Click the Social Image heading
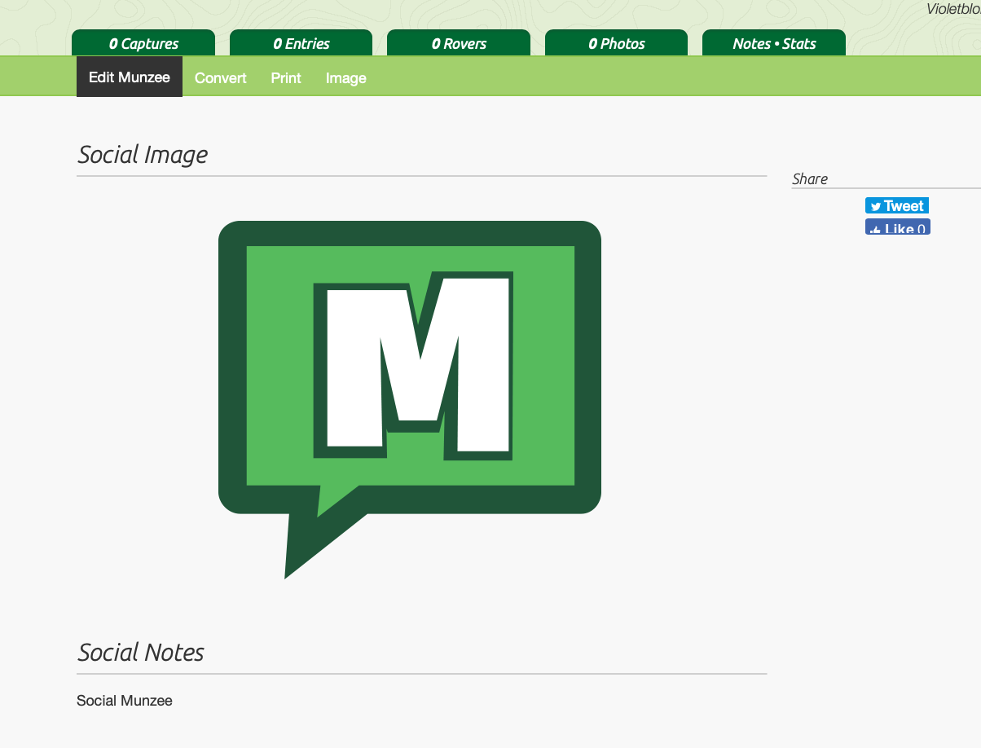This screenshot has height=748, width=981. [143, 154]
